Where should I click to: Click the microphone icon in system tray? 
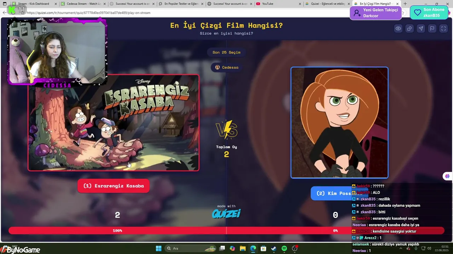pyautogui.click(x=416, y=248)
